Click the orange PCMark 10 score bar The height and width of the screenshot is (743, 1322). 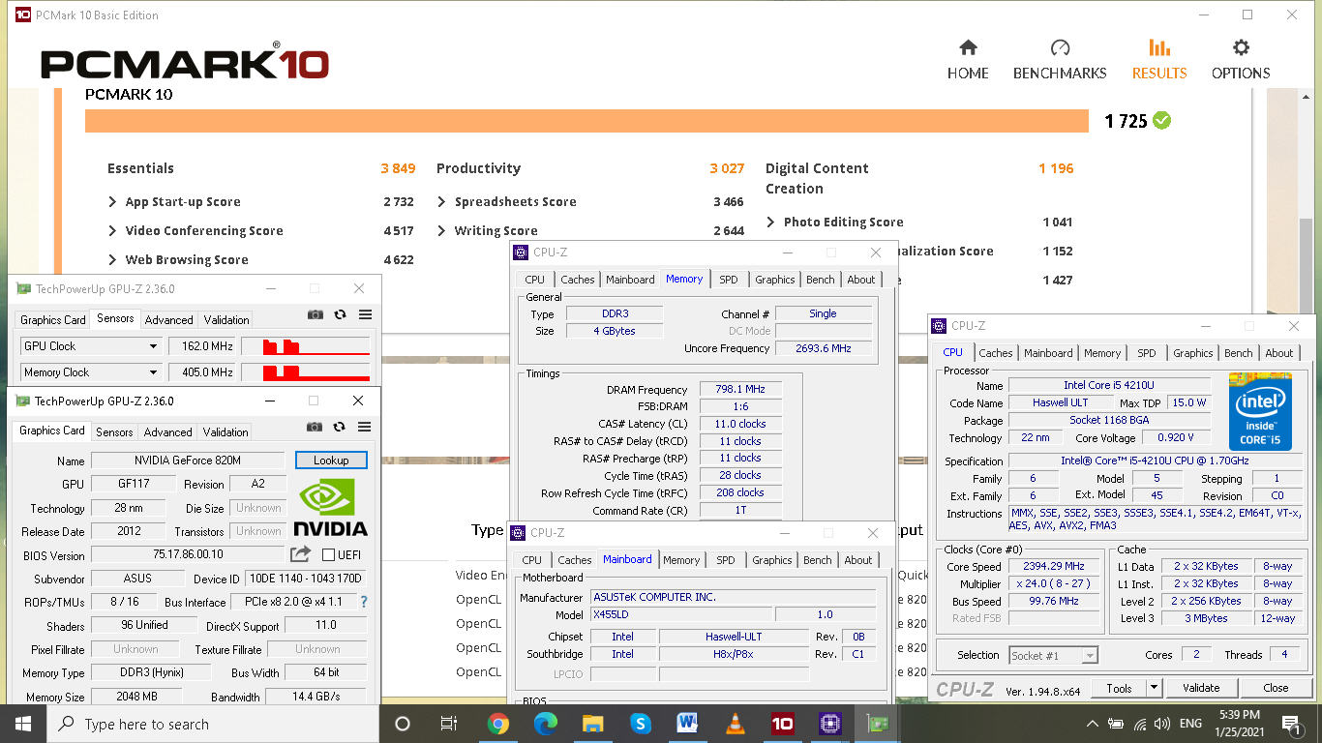(587, 121)
